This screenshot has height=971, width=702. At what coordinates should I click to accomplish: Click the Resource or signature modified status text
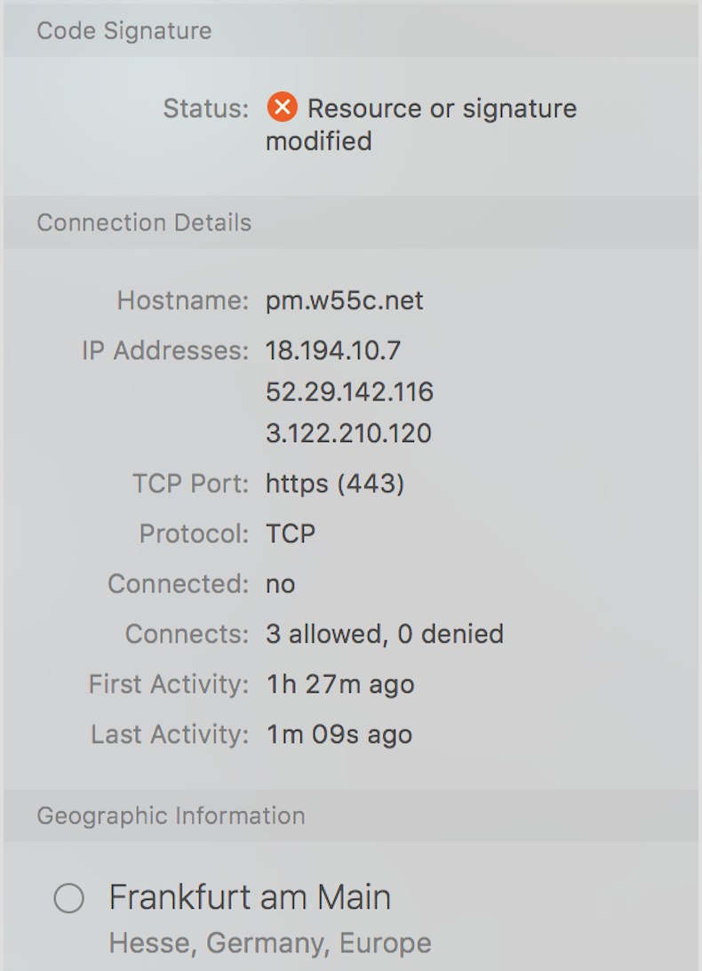click(x=421, y=124)
